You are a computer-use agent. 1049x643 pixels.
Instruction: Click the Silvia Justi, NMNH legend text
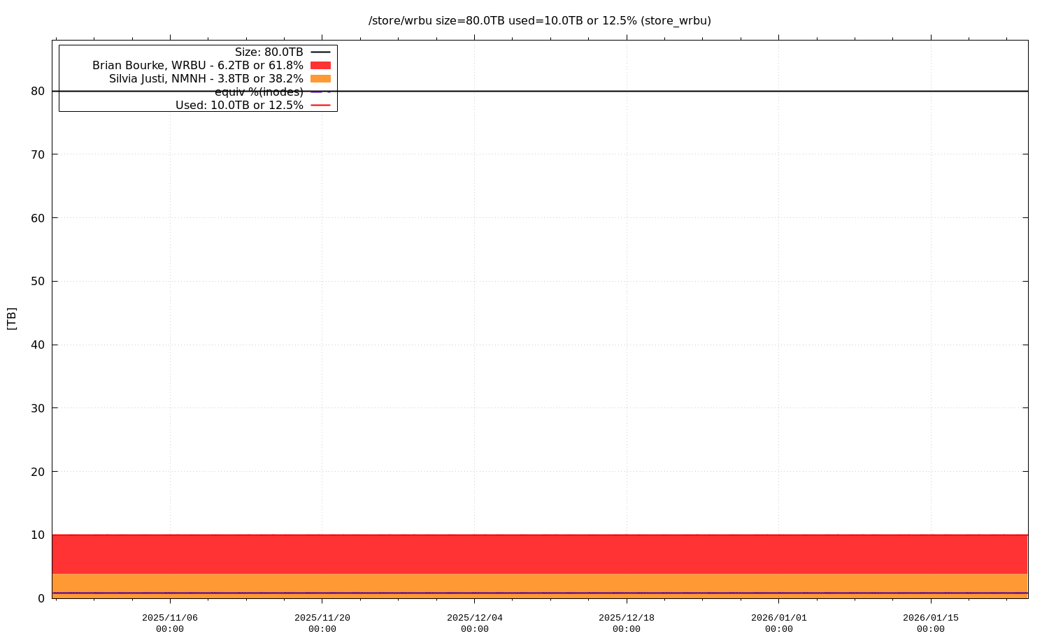tap(206, 79)
